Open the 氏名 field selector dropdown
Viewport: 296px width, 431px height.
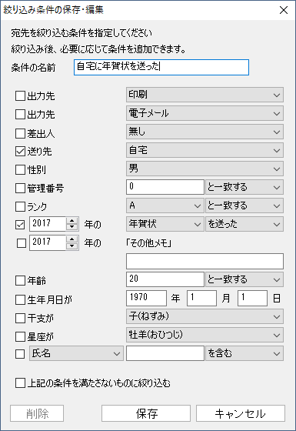[76, 353]
